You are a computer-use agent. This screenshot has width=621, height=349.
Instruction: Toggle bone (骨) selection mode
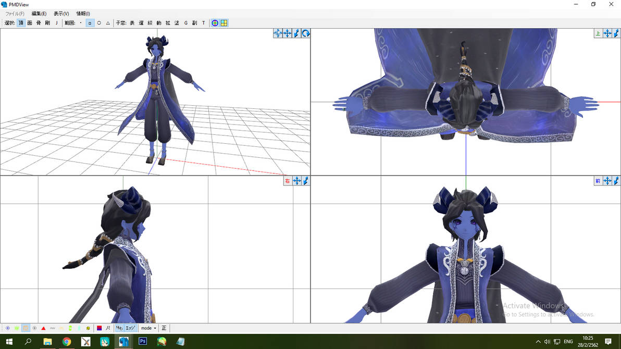click(x=39, y=23)
